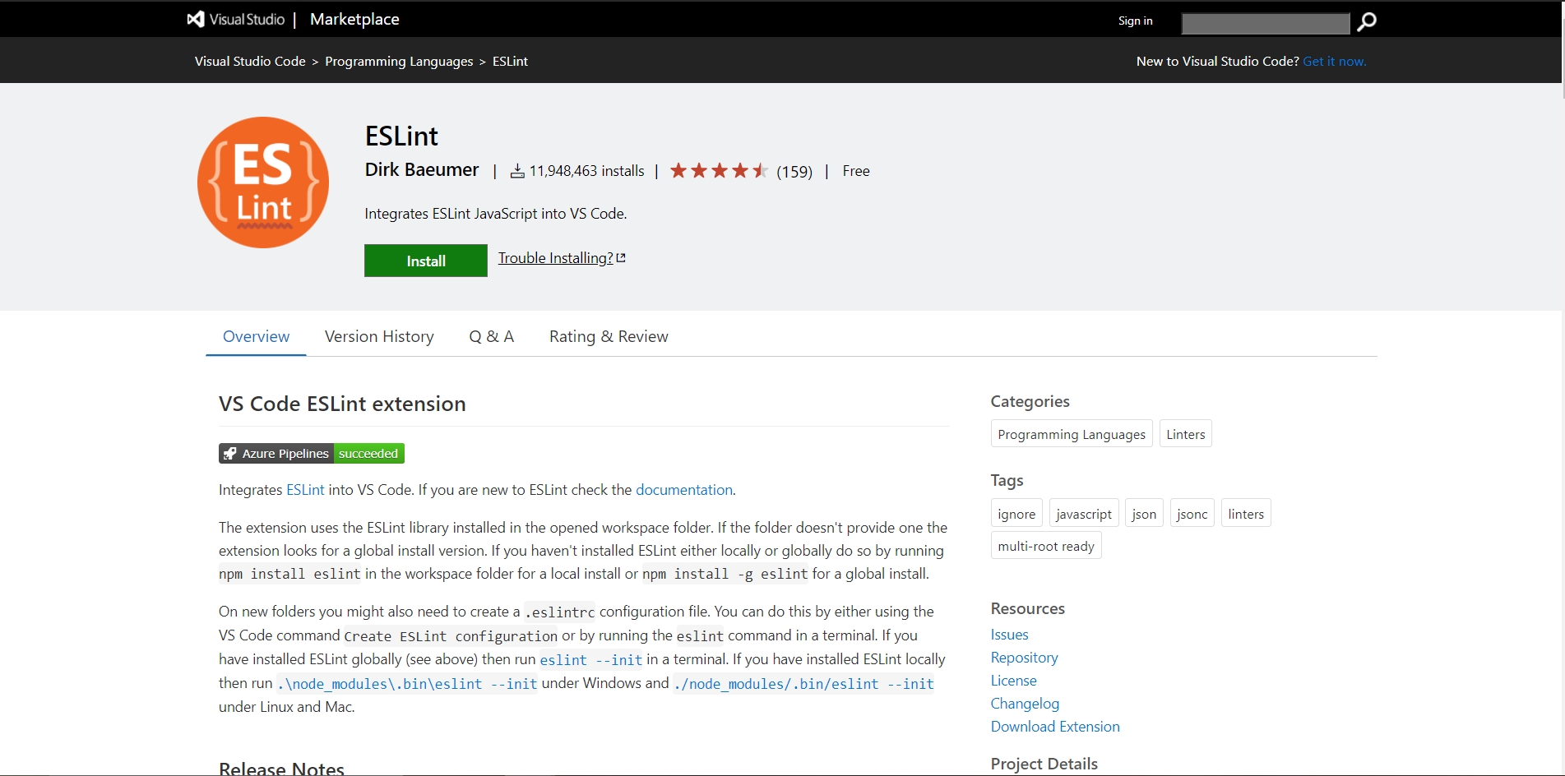Image resolution: width=1565 pixels, height=776 pixels.
Task: Open the Programming Languages breadcrumb
Action: coord(399,62)
